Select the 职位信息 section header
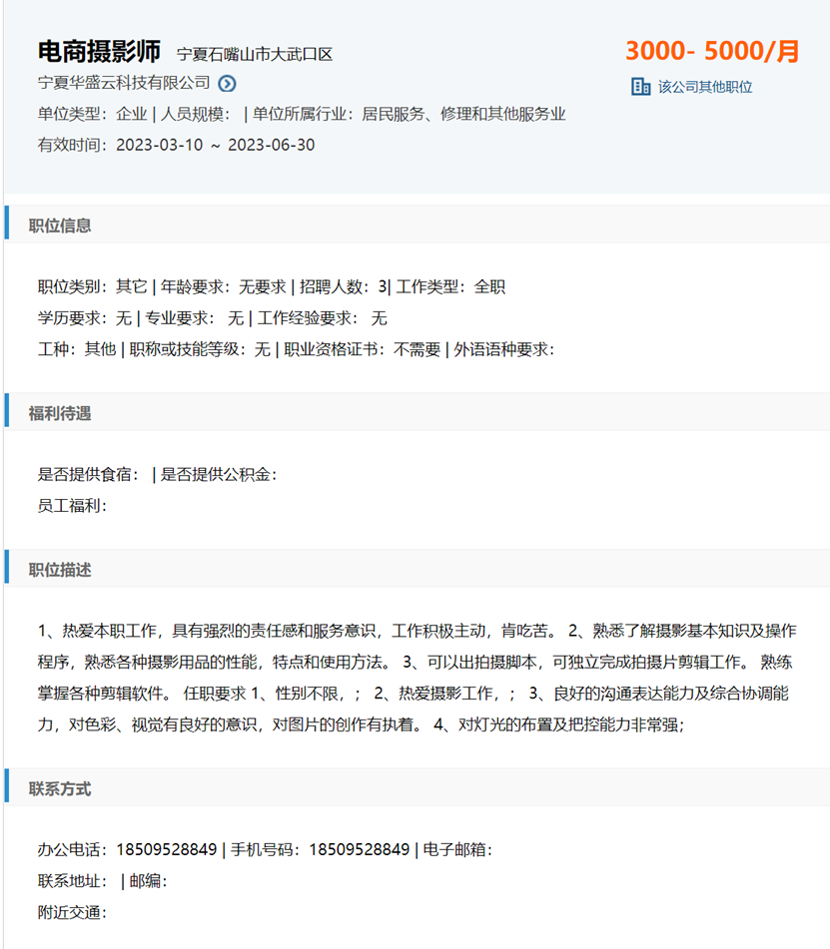This screenshot has width=830, height=949. [x=60, y=226]
